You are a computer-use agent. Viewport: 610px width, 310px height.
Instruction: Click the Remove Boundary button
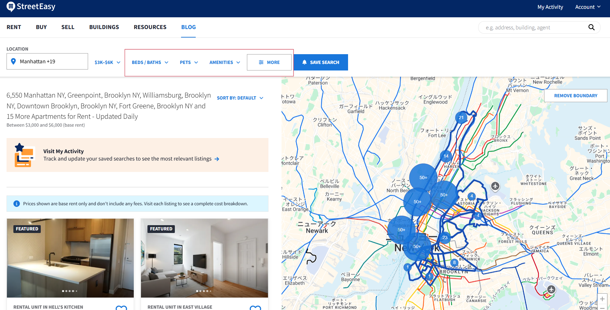(575, 96)
